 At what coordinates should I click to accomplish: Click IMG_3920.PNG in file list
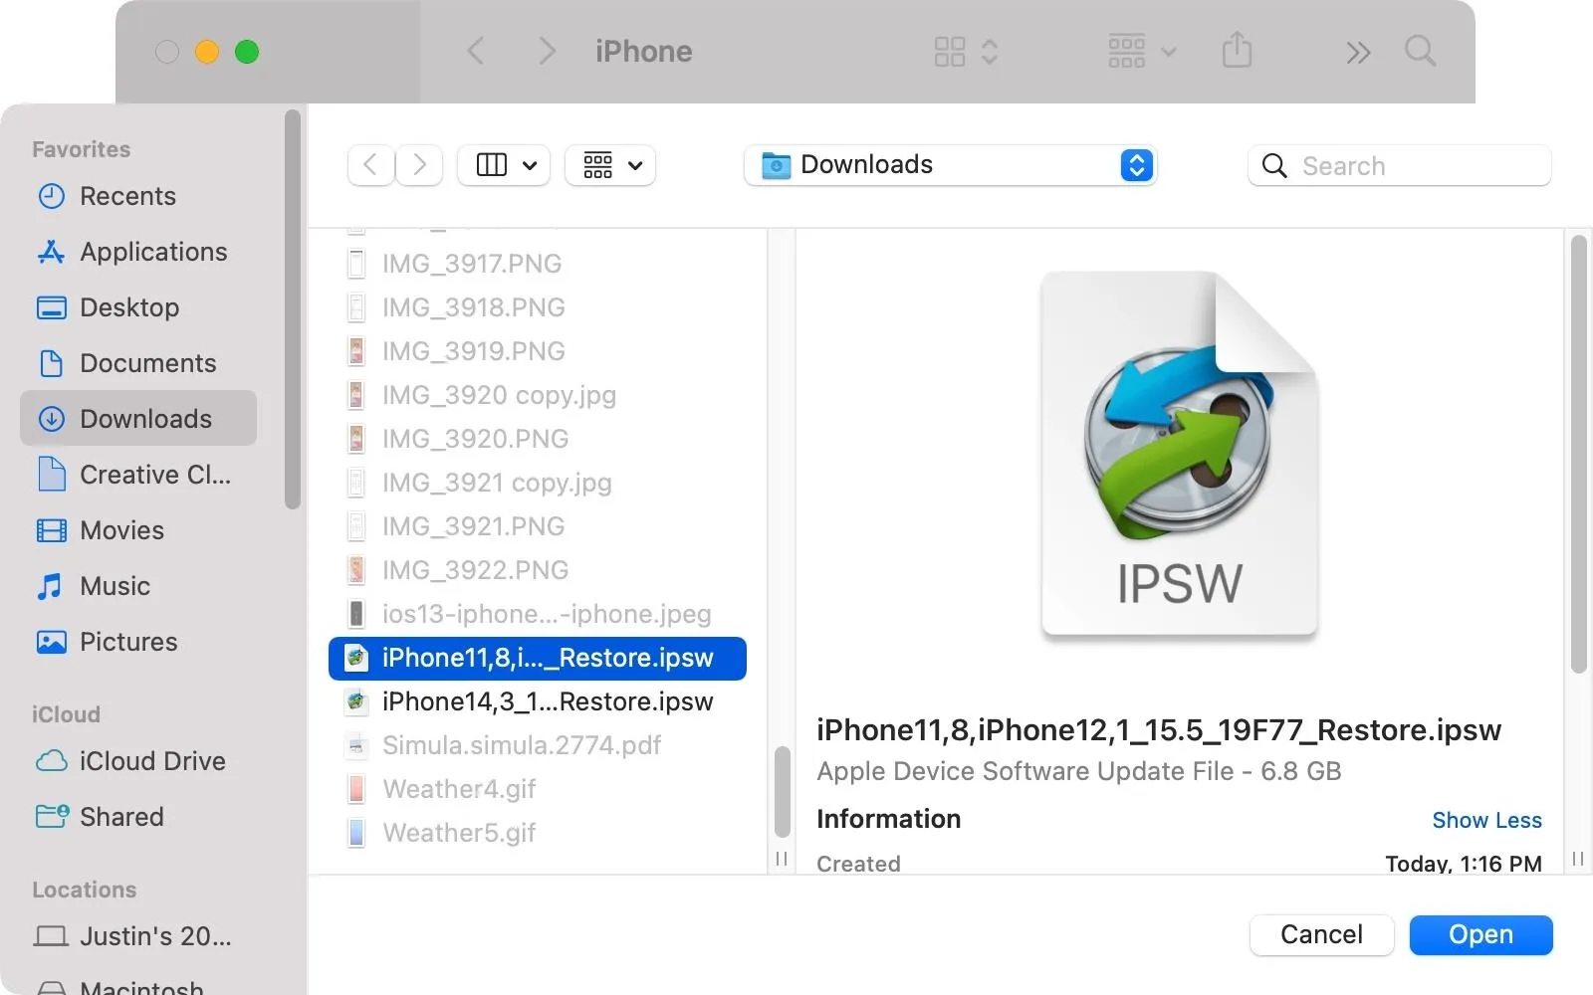click(x=538, y=439)
